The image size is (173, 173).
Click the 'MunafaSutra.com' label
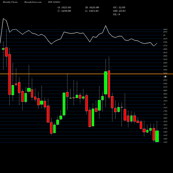tap(33, 2)
